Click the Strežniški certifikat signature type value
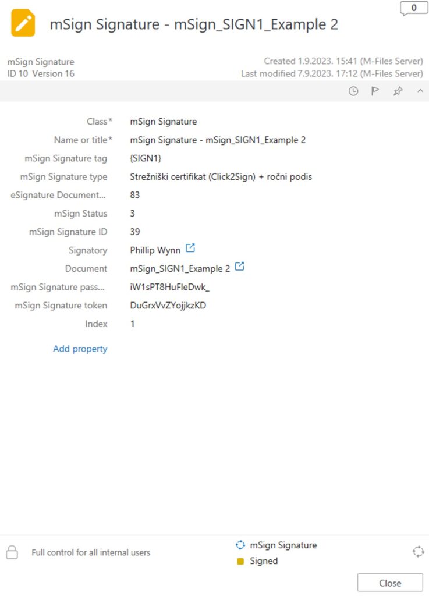 pyautogui.click(x=221, y=177)
